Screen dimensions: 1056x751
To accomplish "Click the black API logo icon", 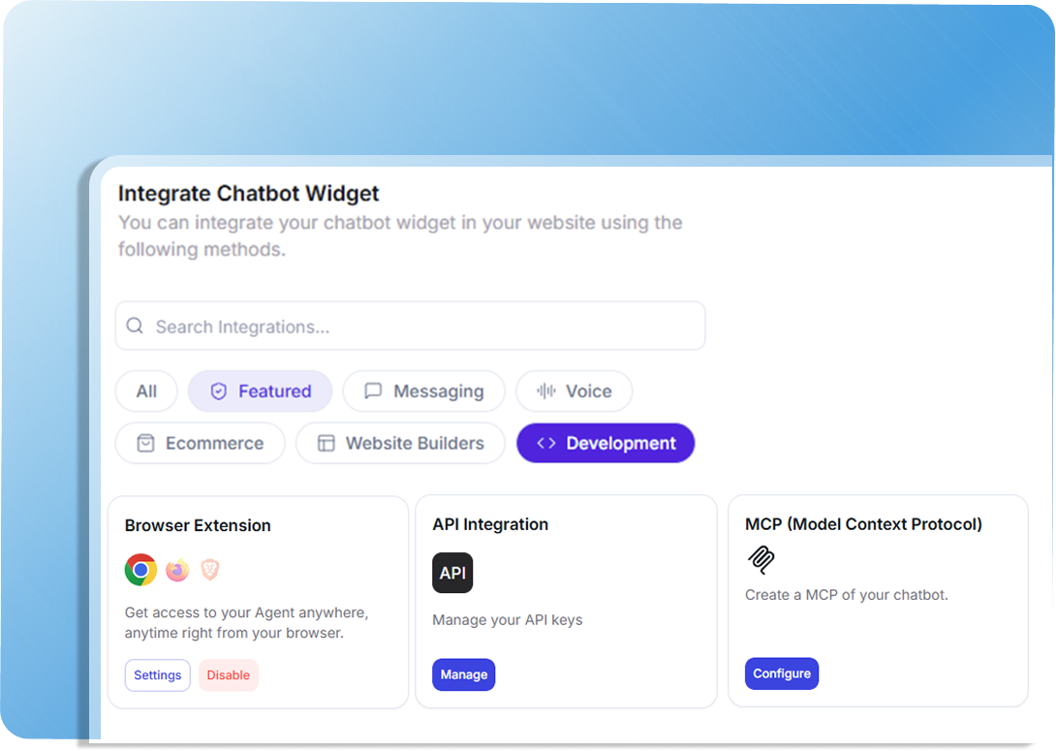I will [452, 573].
